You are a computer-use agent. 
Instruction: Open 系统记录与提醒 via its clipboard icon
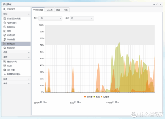tap(5, 18)
